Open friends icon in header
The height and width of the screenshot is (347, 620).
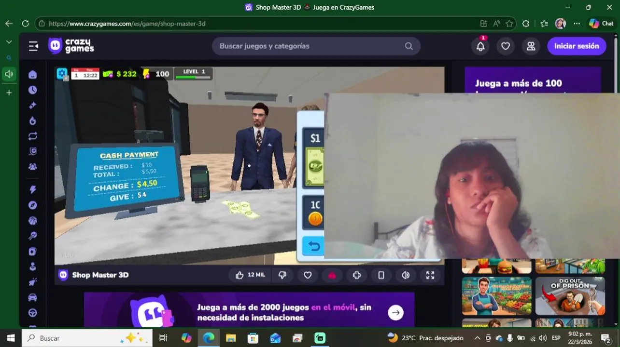tap(531, 46)
